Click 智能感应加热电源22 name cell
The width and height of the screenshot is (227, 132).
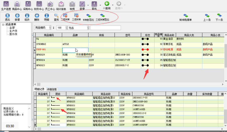click(106, 98)
